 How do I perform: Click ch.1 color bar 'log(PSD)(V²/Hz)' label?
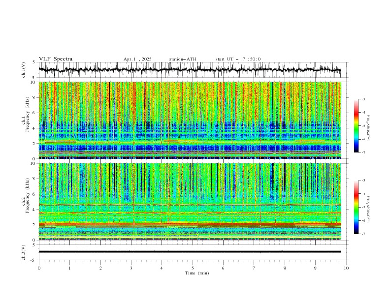369,128
